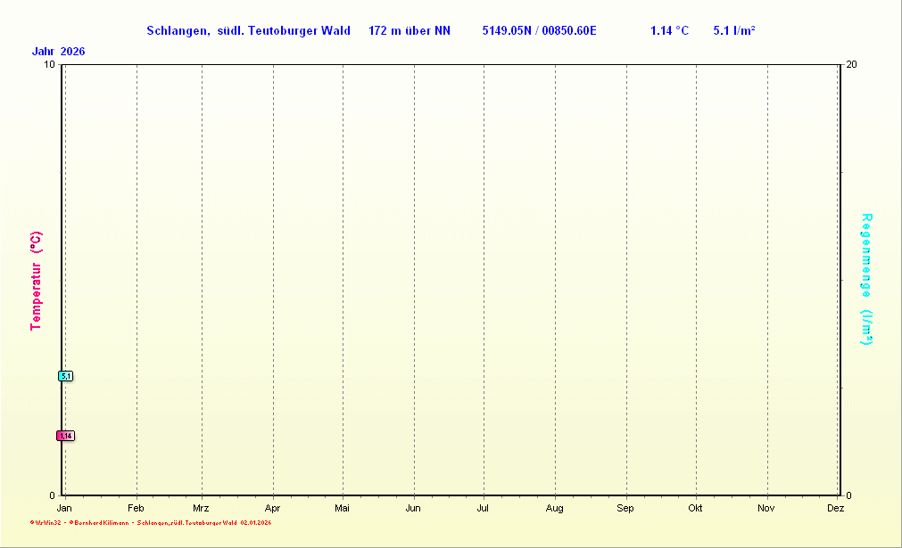Select the Jan month label

(64, 508)
